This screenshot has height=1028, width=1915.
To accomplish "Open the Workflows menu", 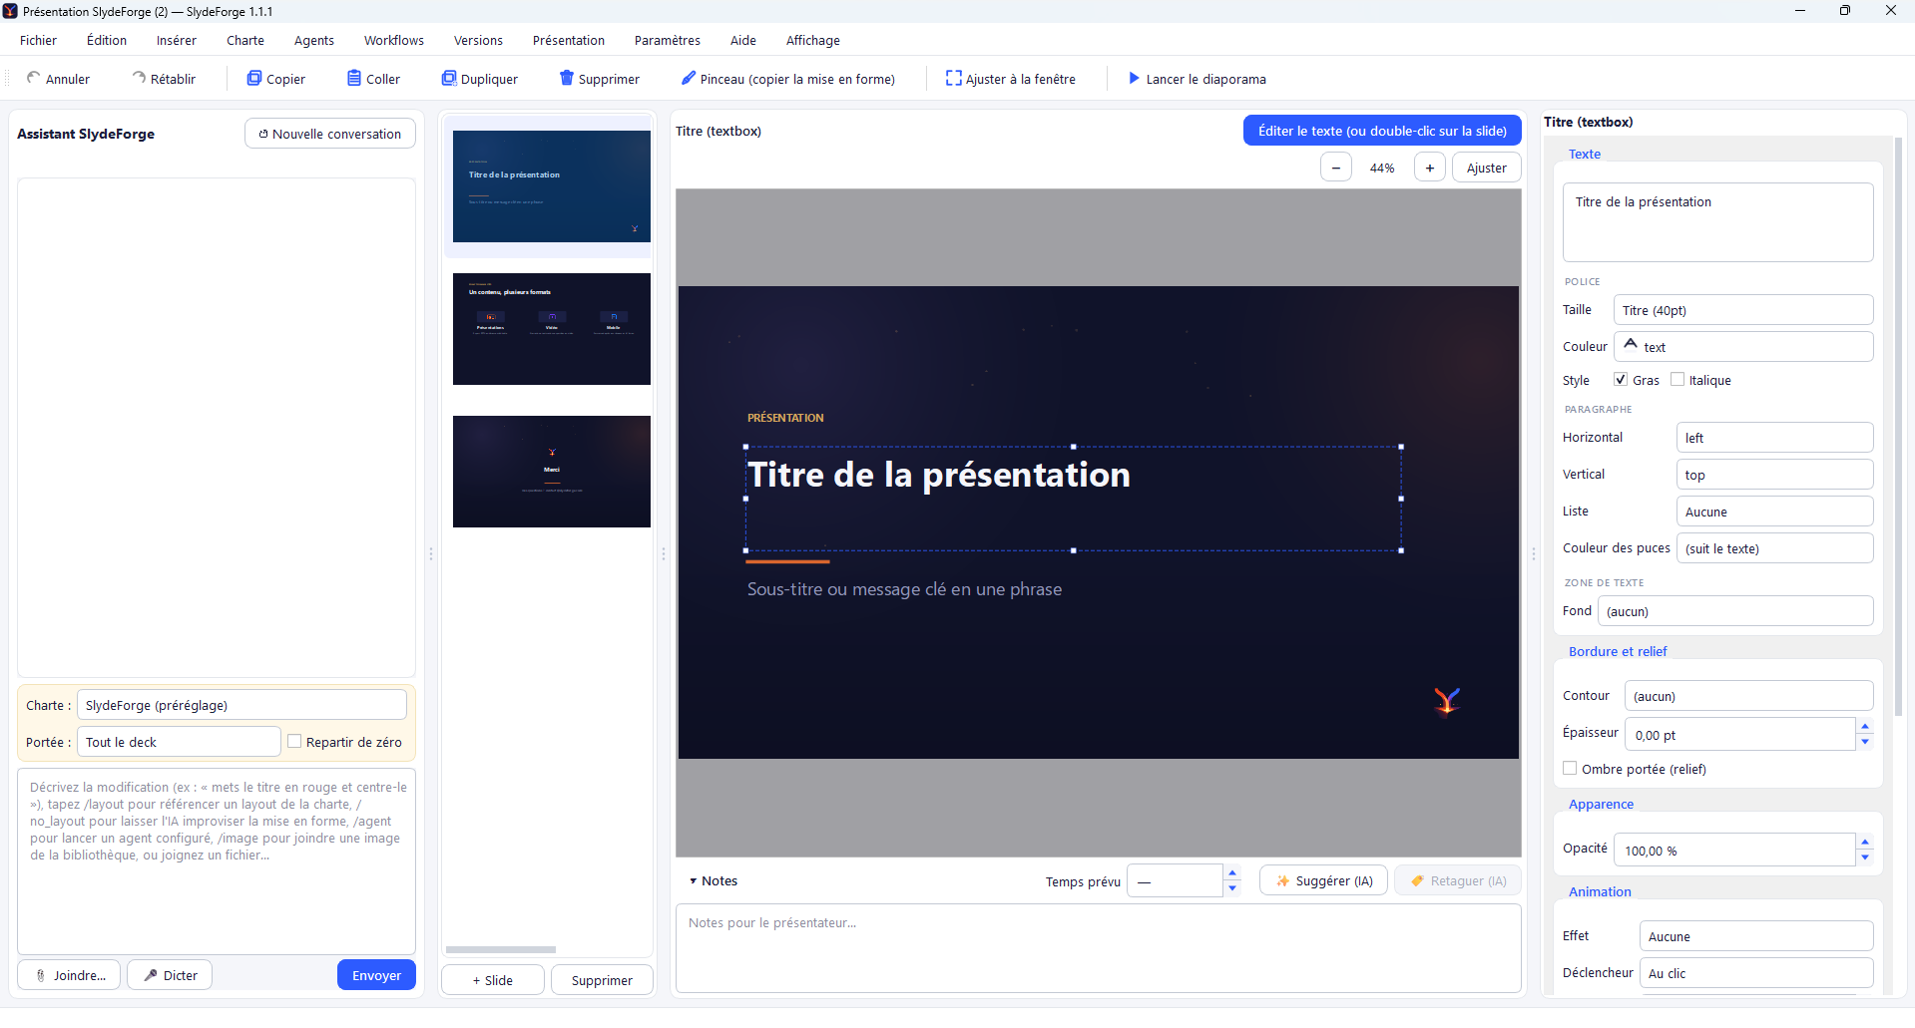I will 393,40.
